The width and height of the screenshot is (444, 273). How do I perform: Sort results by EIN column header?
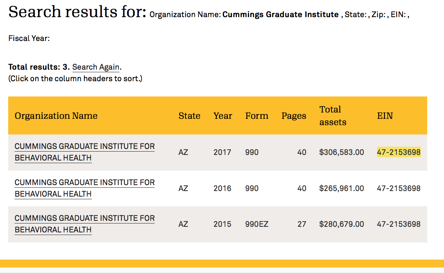pos(385,116)
